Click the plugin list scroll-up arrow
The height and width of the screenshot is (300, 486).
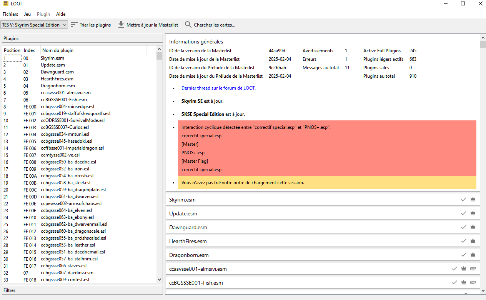[160, 49]
